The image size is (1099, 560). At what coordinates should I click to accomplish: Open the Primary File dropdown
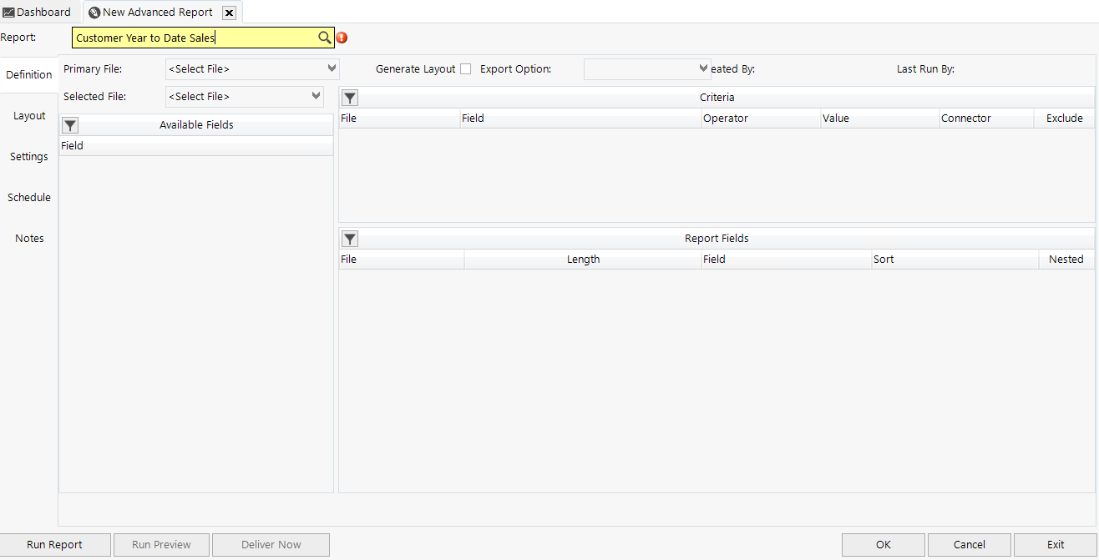pos(330,68)
